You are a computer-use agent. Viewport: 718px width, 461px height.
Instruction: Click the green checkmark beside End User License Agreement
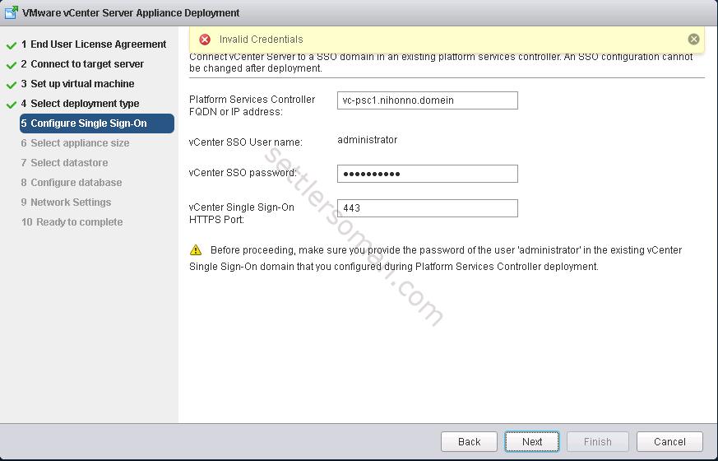coord(12,45)
